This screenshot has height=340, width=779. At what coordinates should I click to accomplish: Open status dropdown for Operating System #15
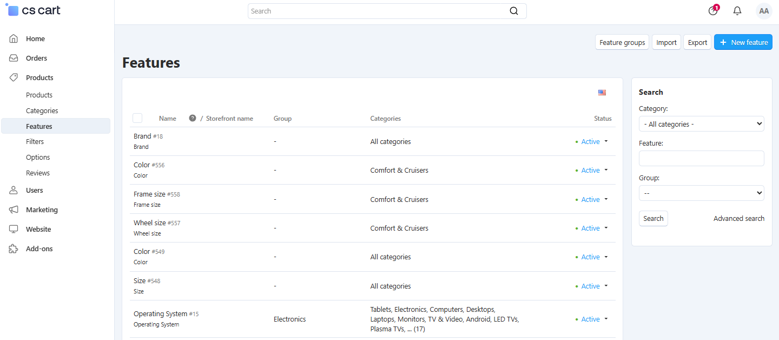[606, 319]
